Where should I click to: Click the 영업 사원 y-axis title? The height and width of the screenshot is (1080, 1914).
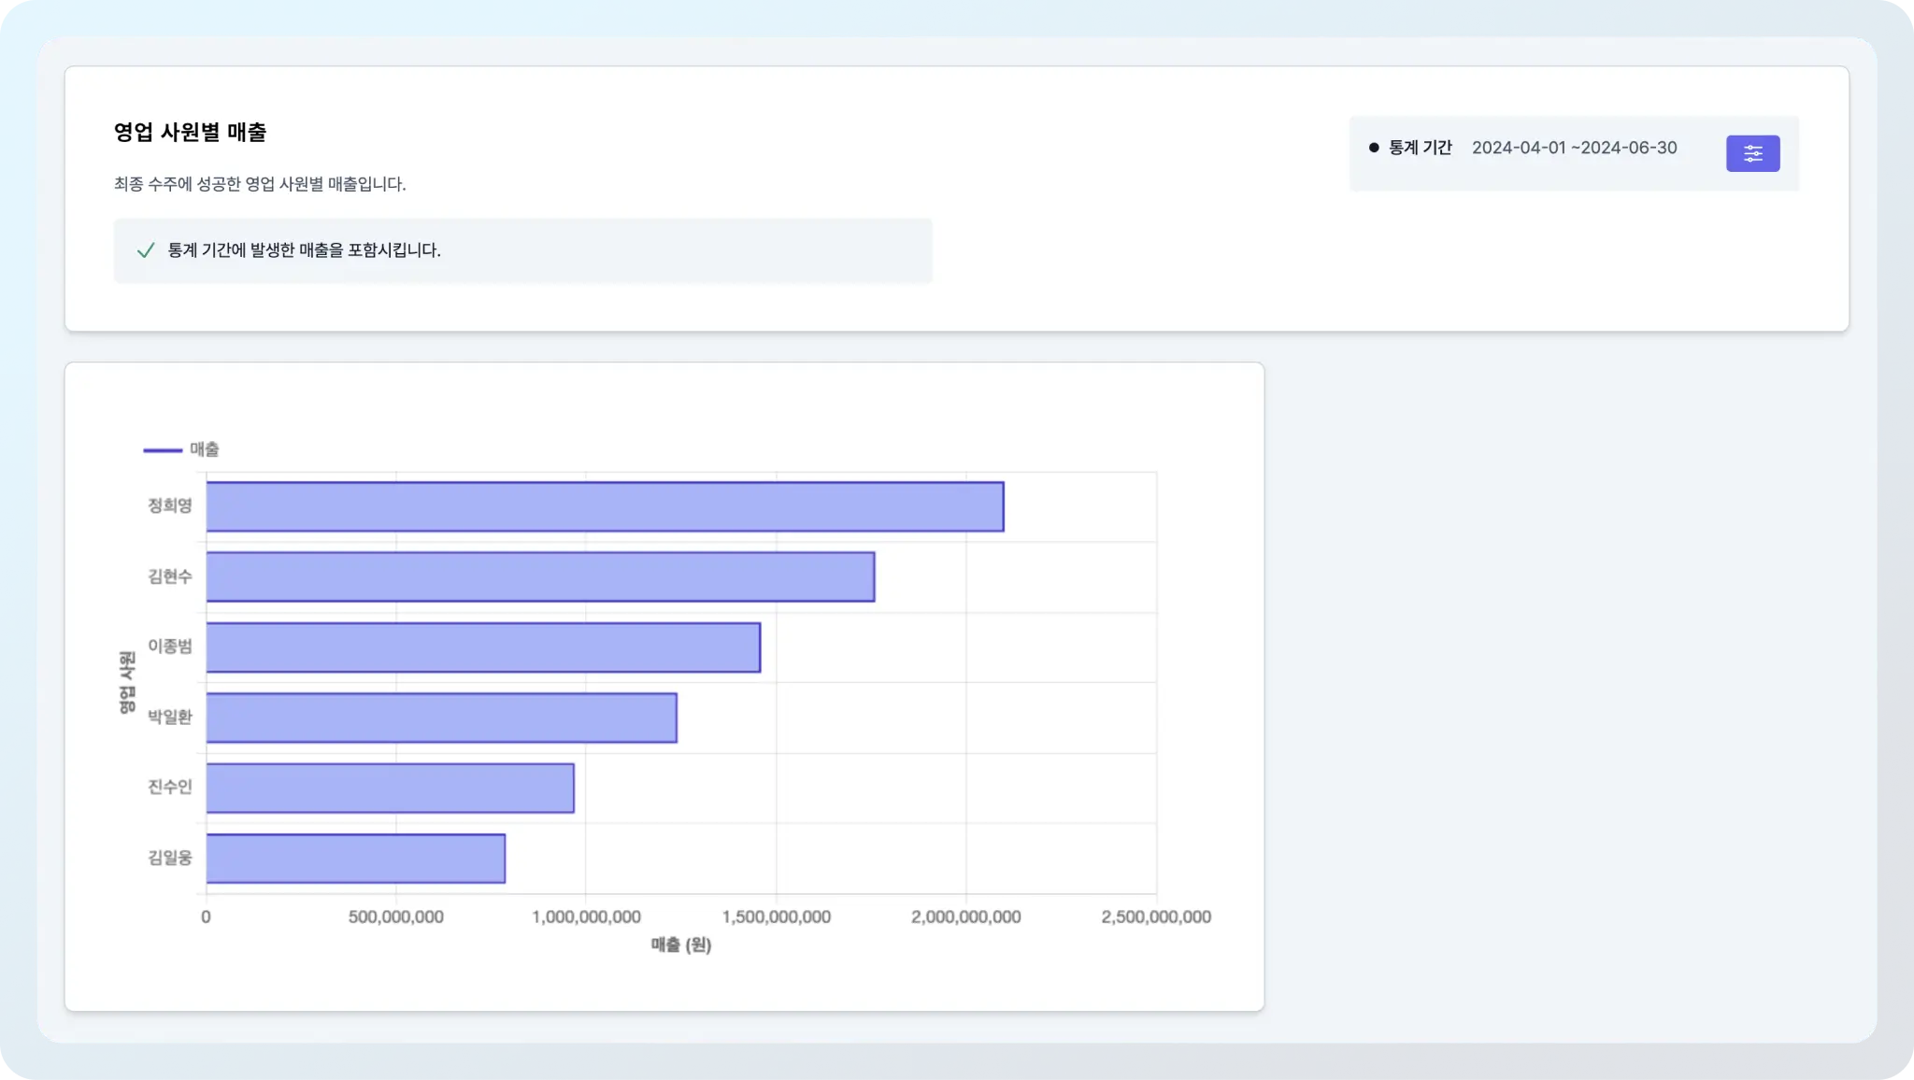point(127,683)
